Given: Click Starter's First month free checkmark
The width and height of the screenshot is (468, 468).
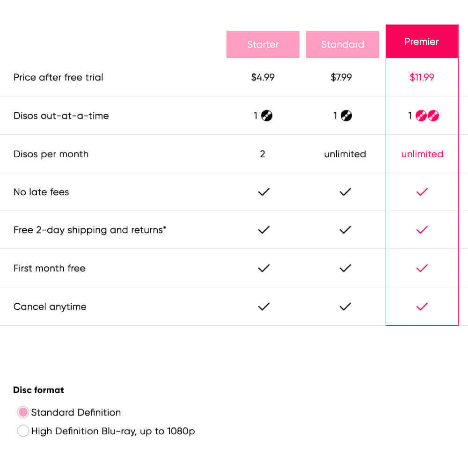Looking at the screenshot, I should pyautogui.click(x=264, y=268).
